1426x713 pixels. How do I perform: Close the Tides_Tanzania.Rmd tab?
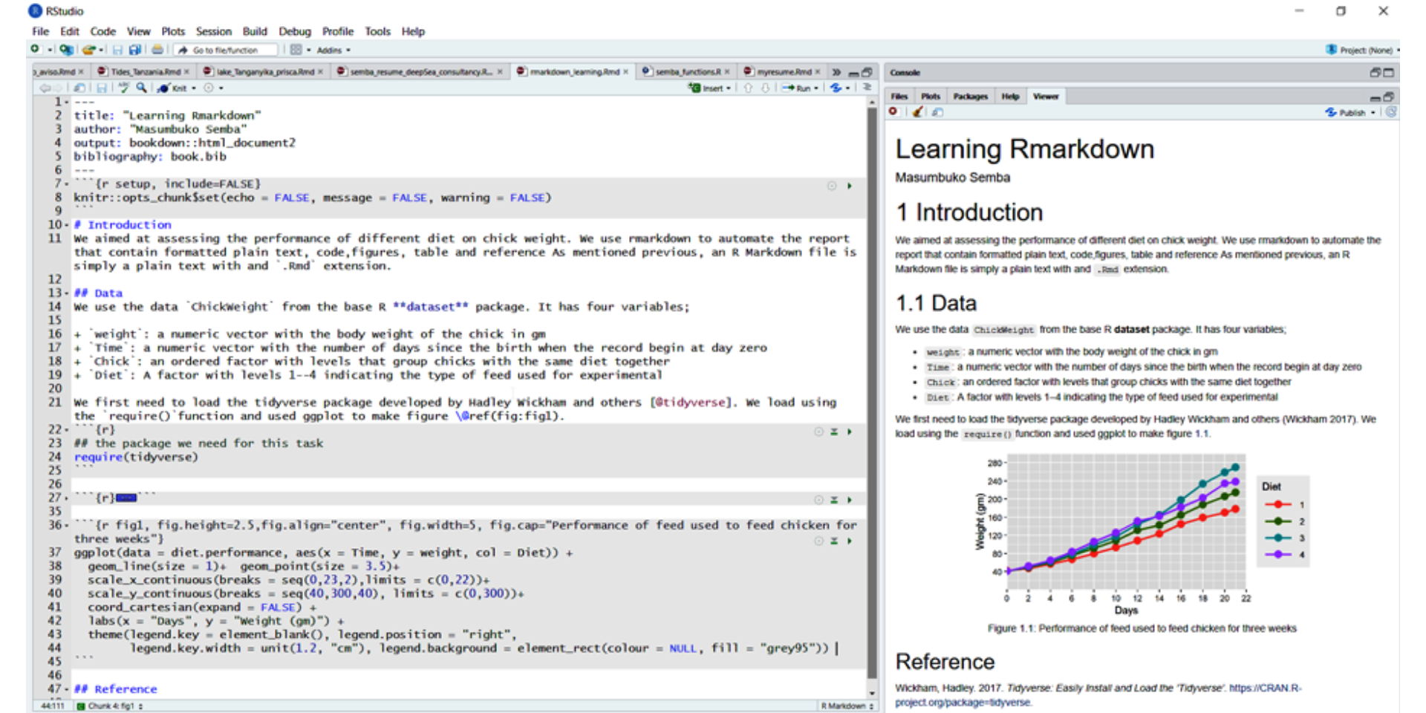click(x=186, y=72)
